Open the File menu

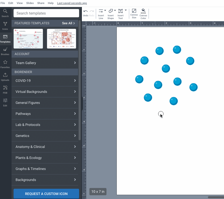[3, 3]
